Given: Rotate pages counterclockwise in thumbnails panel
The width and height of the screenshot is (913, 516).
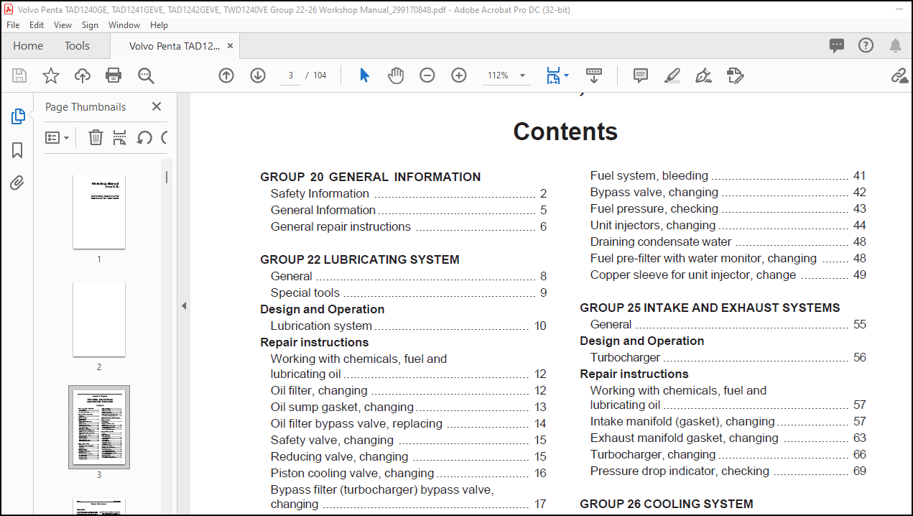Looking at the screenshot, I should pos(144,137).
